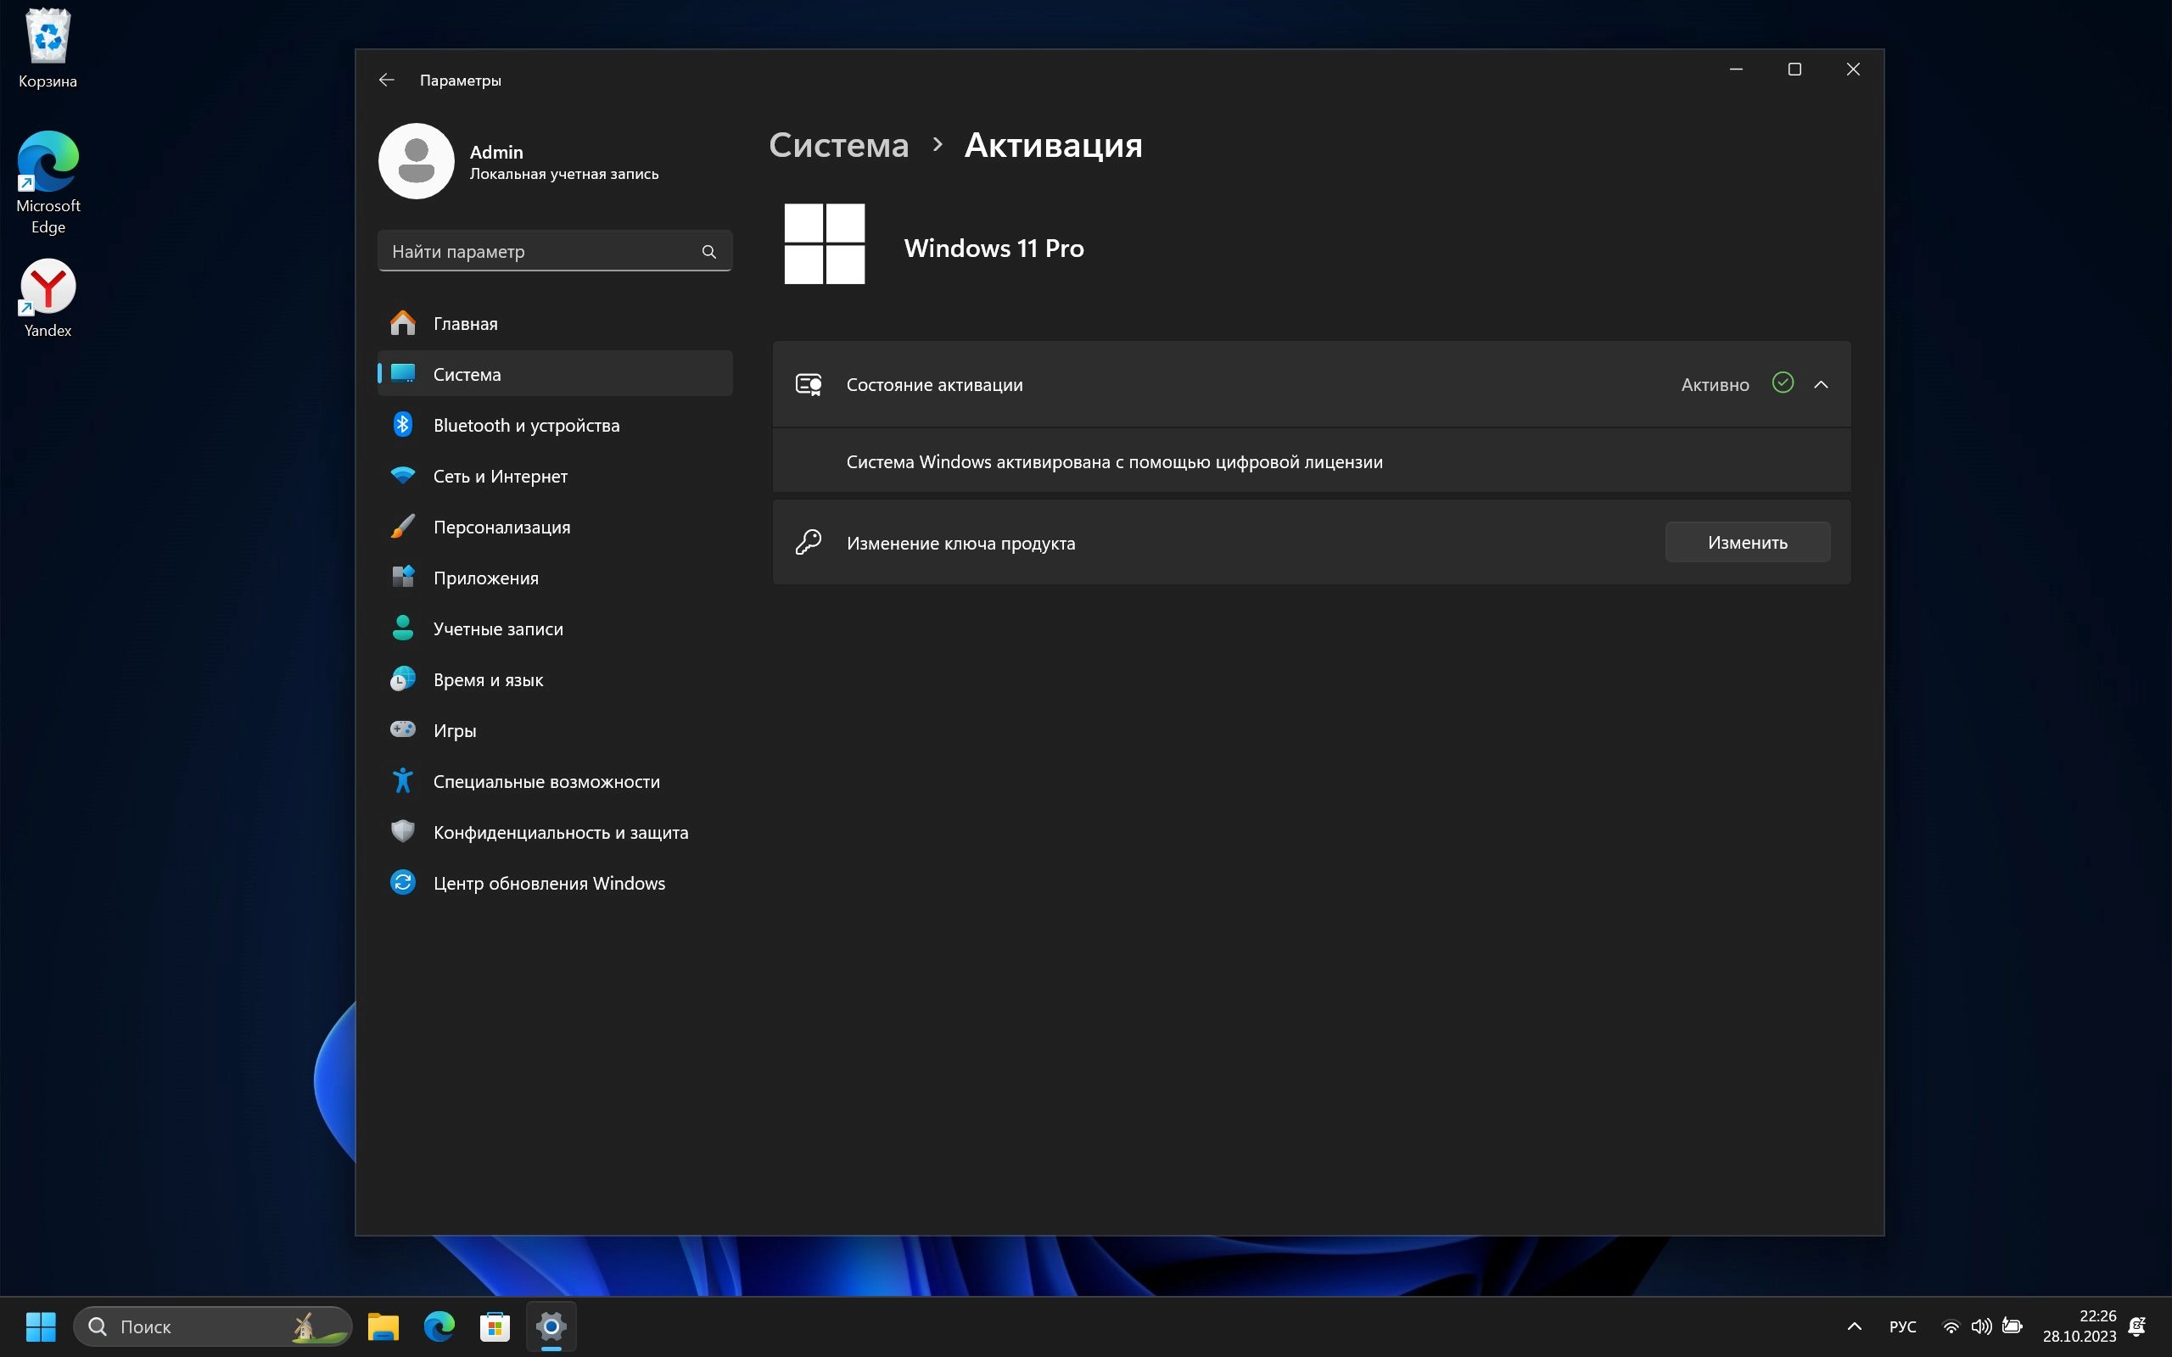Viewport: 2172px width, 1357px height.
Task: Click the Admin account profile picture
Action: (x=417, y=161)
